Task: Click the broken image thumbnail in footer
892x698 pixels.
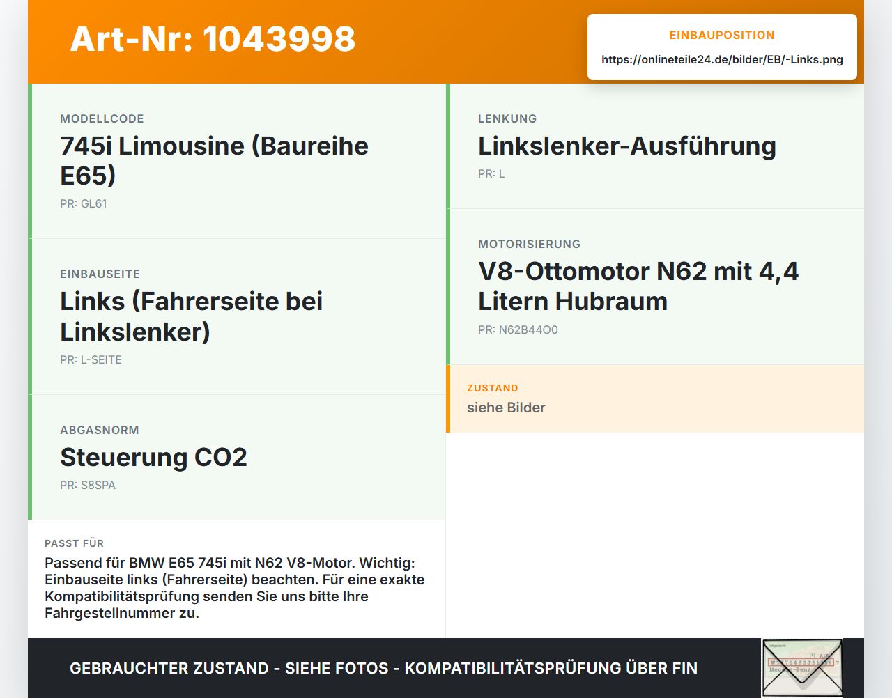Action: click(802, 667)
